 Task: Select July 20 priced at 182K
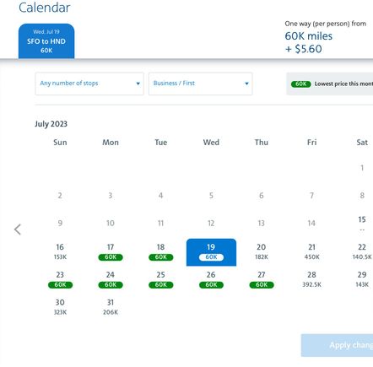pos(261,252)
